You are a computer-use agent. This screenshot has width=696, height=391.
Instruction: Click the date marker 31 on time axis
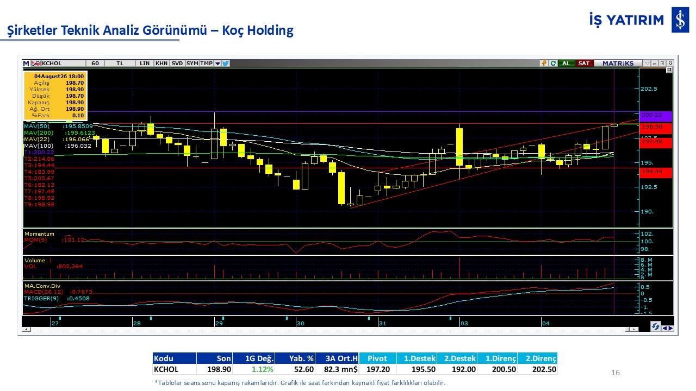click(x=382, y=323)
